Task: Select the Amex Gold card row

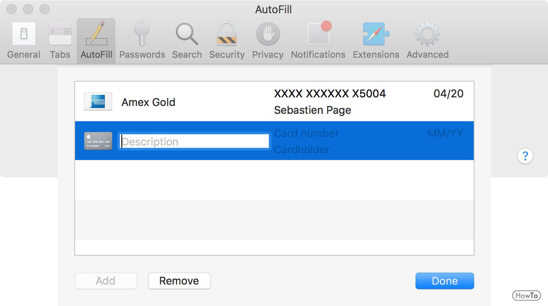Action: (274, 101)
